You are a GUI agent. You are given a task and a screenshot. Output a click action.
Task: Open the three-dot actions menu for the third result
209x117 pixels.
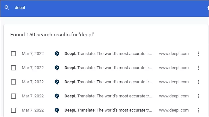(x=198, y=82)
